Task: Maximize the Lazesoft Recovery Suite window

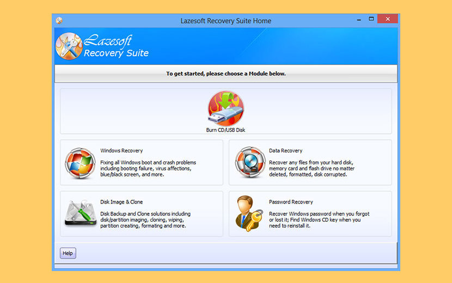Action: (371, 19)
